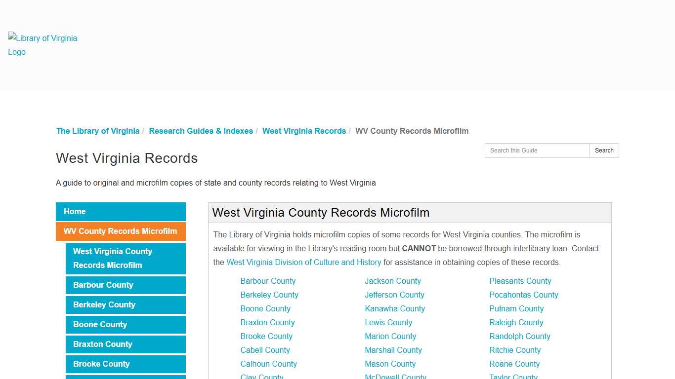Select the Randolph County link
The height and width of the screenshot is (379, 675).
(x=520, y=336)
